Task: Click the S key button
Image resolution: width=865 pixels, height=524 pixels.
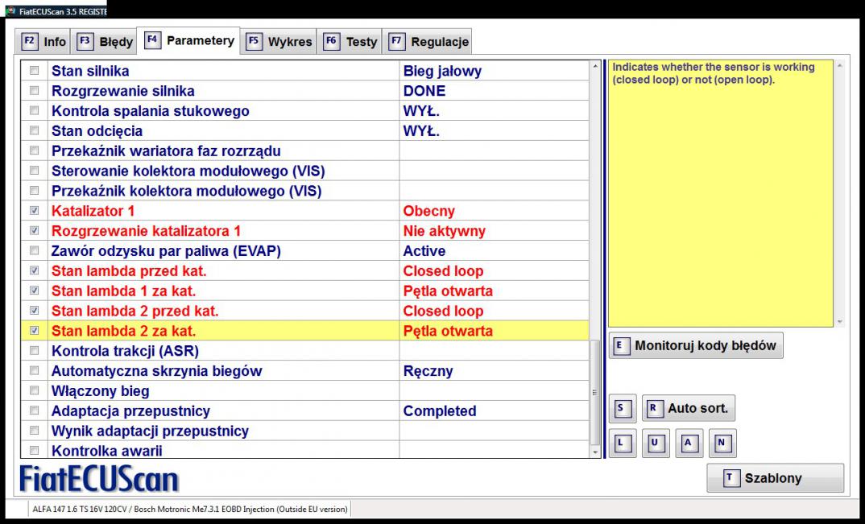Action: (x=623, y=408)
